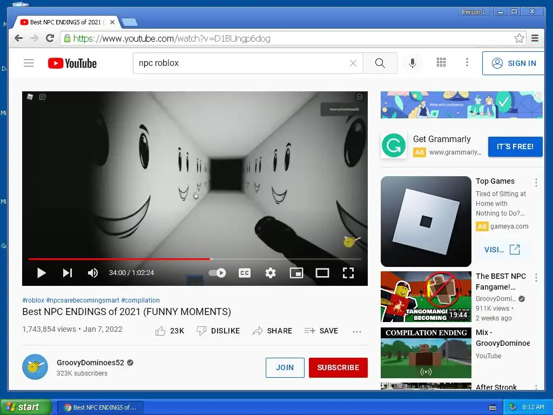Open more actions ellipsis below the video

(x=357, y=331)
